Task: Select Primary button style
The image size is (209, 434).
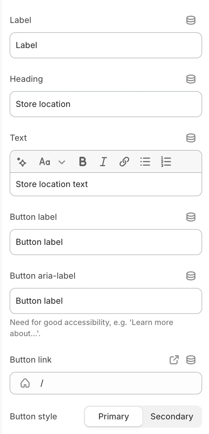Action: pos(114,417)
